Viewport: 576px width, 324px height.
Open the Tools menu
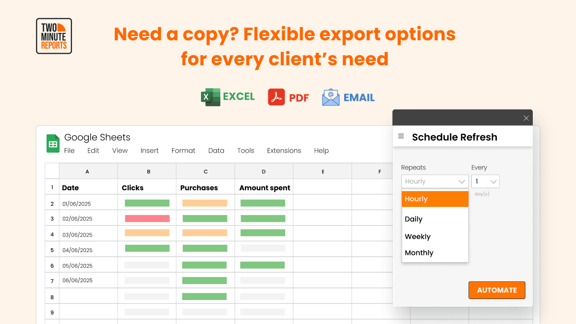(x=246, y=151)
